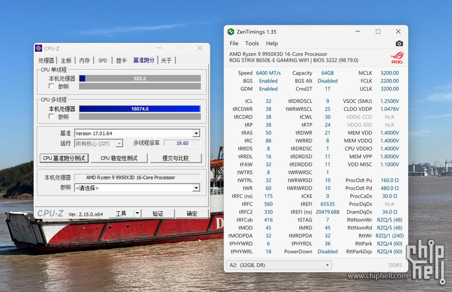452x292 pixels.
Task: Expand the 工具 button arrow in CPU-Z
Action: (x=137, y=213)
